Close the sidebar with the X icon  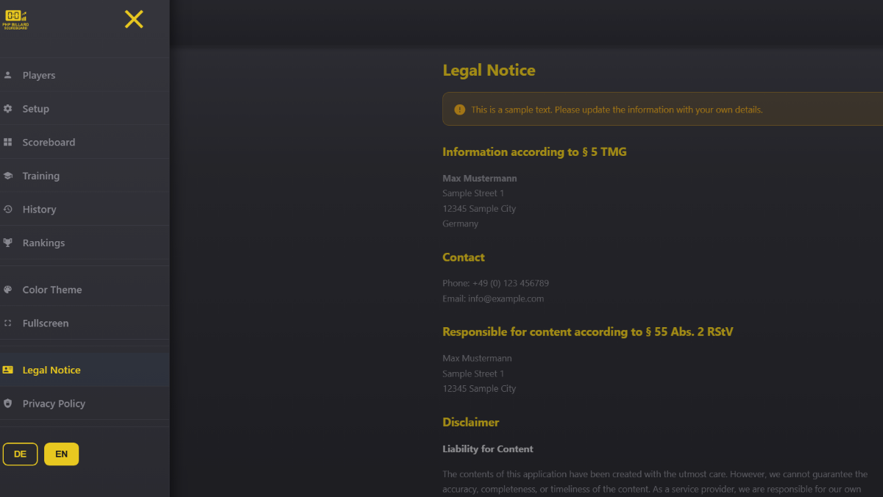[134, 19]
